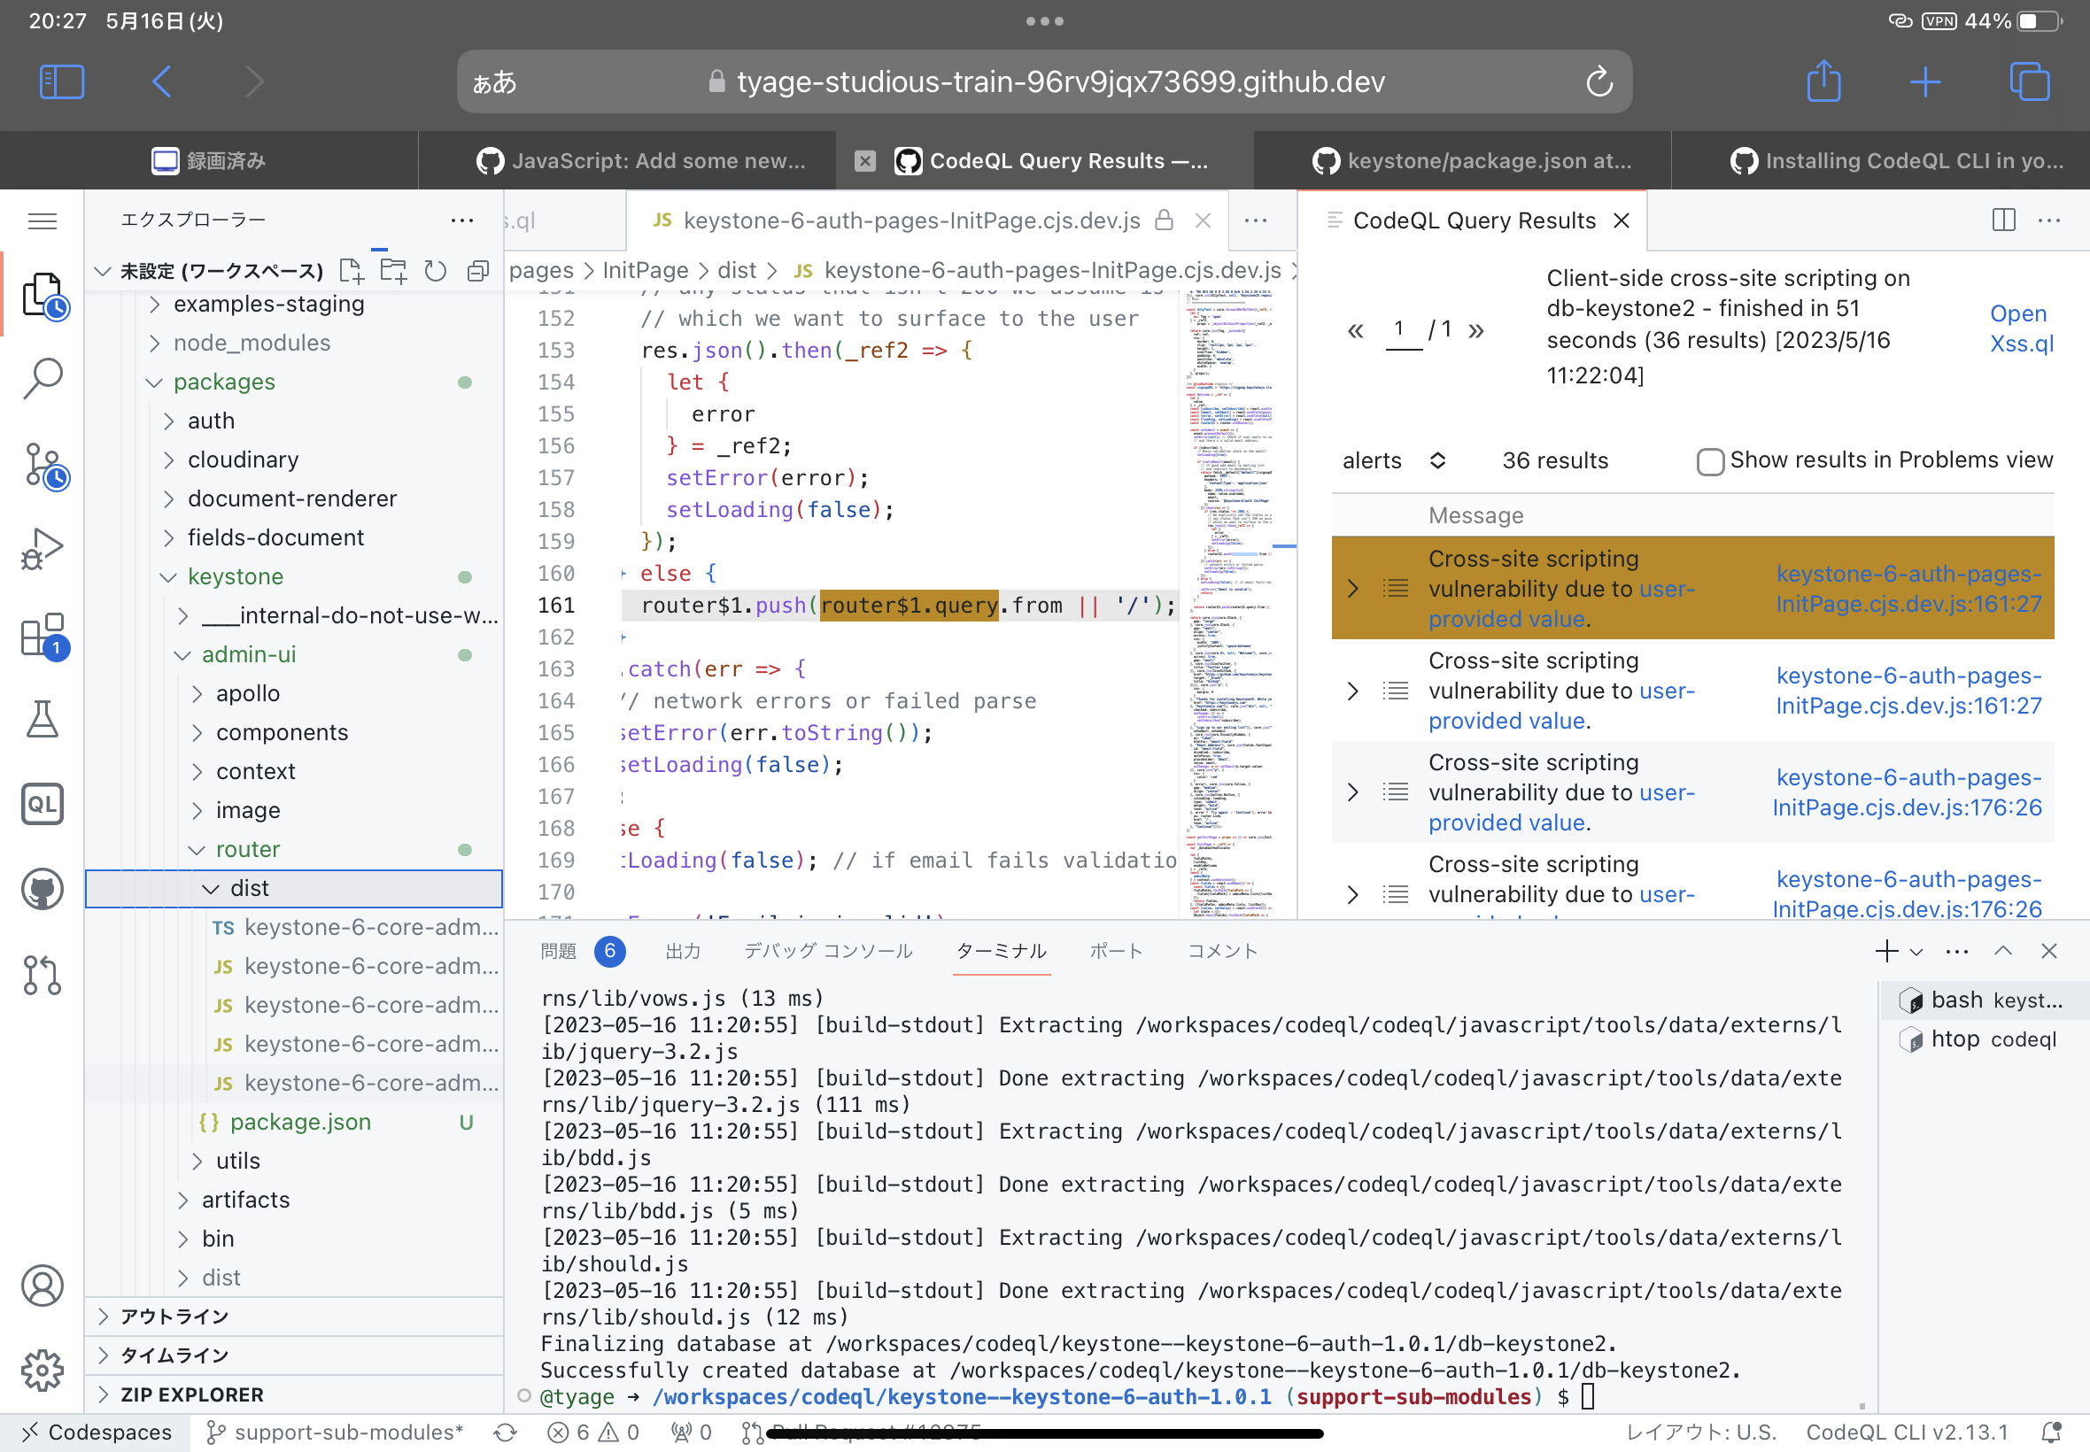Screen dimensions: 2090x1452
Task: Open the Xss.ql link
Action: click(2021, 343)
